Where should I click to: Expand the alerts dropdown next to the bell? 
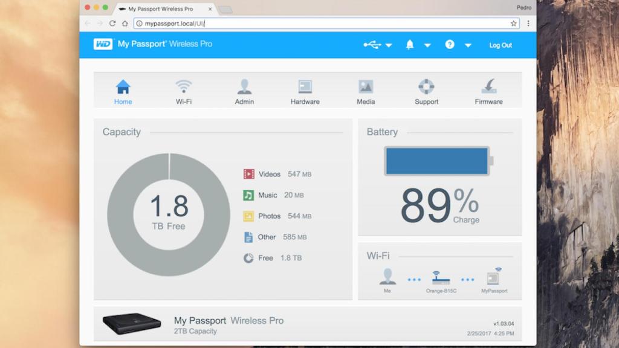[427, 46]
